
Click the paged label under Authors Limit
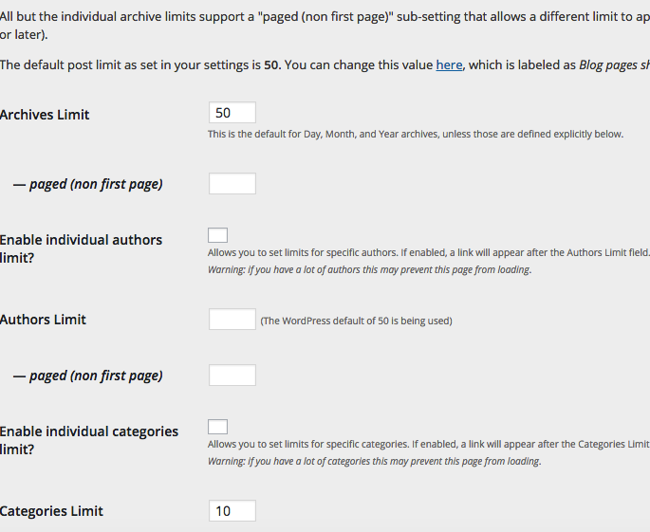click(x=87, y=376)
